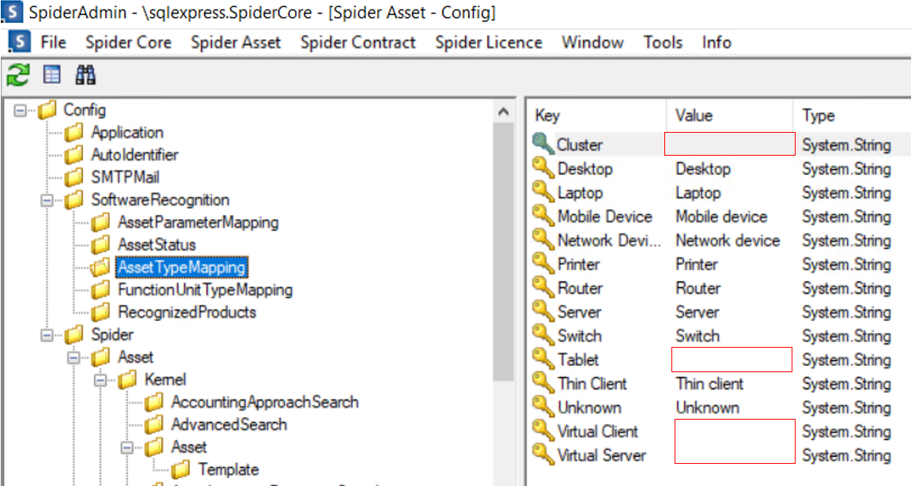
Task: Open the Spider Licence menu
Action: click(489, 43)
